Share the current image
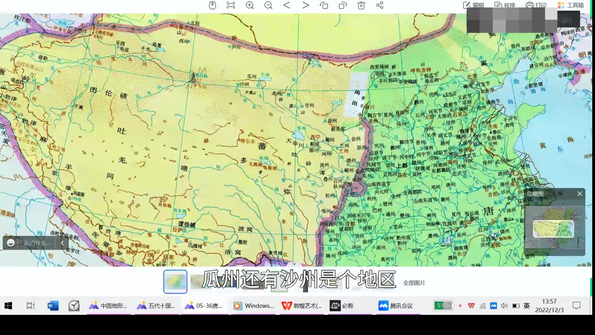This screenshot has height=335, width=595. (380, 5)
